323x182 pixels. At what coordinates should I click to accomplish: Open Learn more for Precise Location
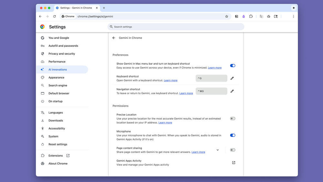pos(165,123)
